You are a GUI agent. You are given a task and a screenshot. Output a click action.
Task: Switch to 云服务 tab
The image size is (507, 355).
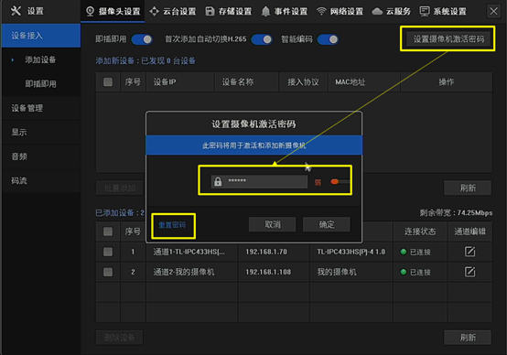tap(392, 11)
